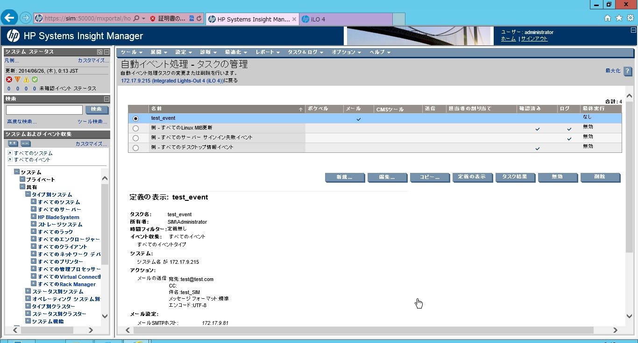Click the すべてのシステム shortcut arrow icon
This screenshot has height=343, width=638.
click(x=10, y=153)
